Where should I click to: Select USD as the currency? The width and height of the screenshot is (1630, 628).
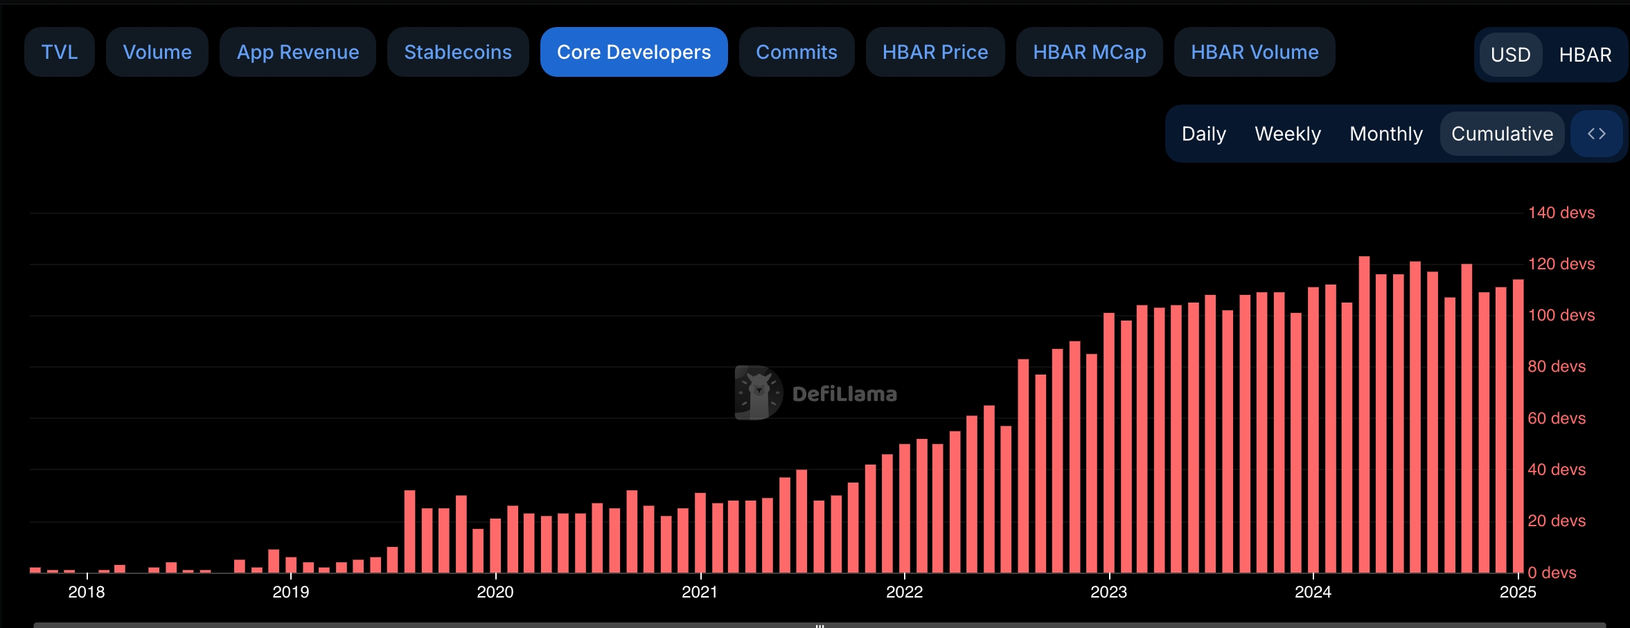point(1512,54)
